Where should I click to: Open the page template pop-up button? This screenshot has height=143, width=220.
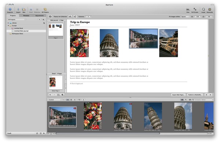coord(59,95)
